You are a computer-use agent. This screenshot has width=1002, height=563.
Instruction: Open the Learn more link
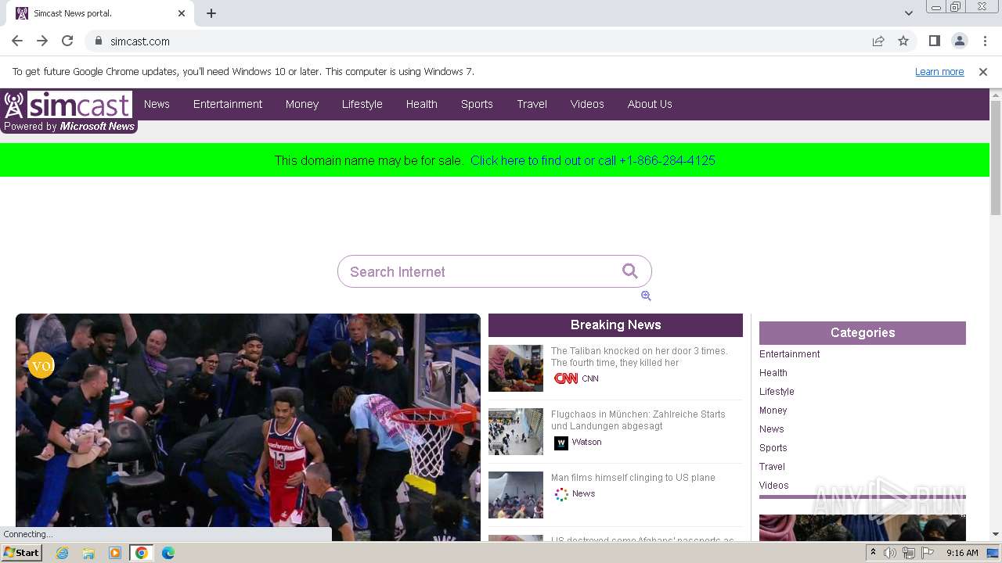(x=939, y=72)
